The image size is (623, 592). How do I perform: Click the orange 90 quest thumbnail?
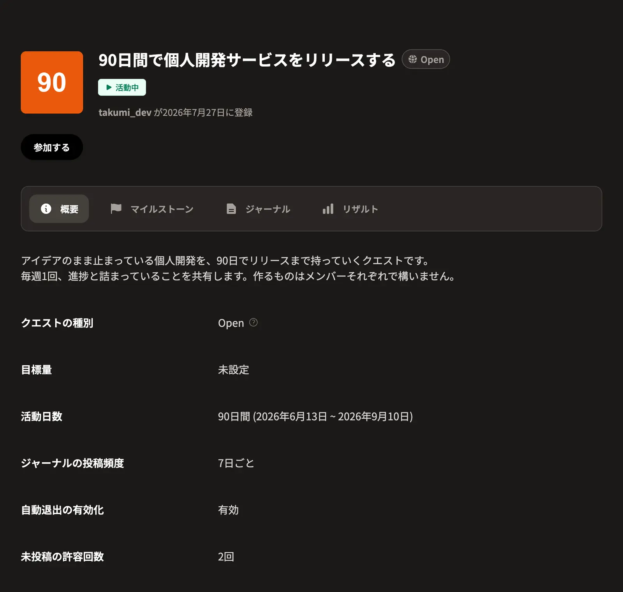click(52, 83)
